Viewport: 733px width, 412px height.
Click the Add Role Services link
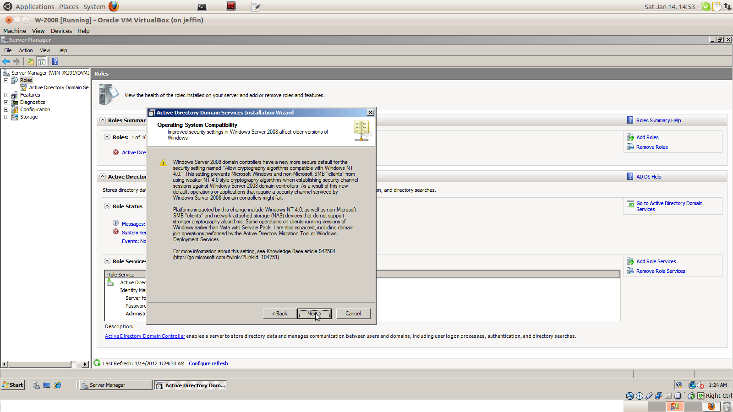656,261
